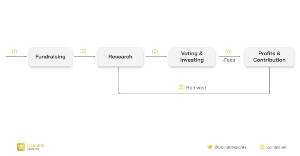Click the @Coin98Insights handle text
This screenshot has width=300, height=156.
pyautogui.click(x=231, y=147)
